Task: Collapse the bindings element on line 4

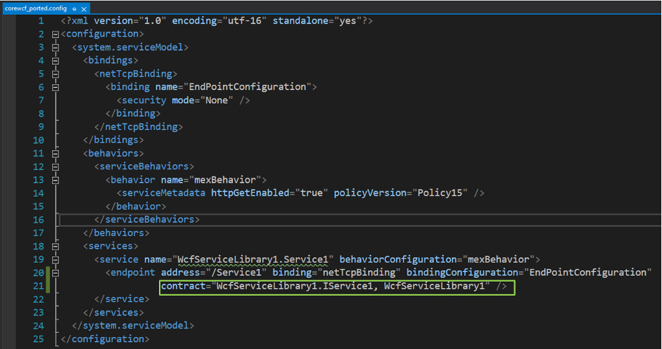Action: point(56,60)
